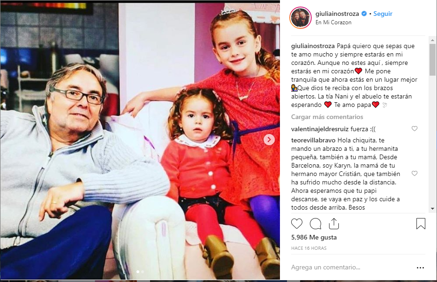Load more comments via Cargar más comentarios

pos(327,117)
